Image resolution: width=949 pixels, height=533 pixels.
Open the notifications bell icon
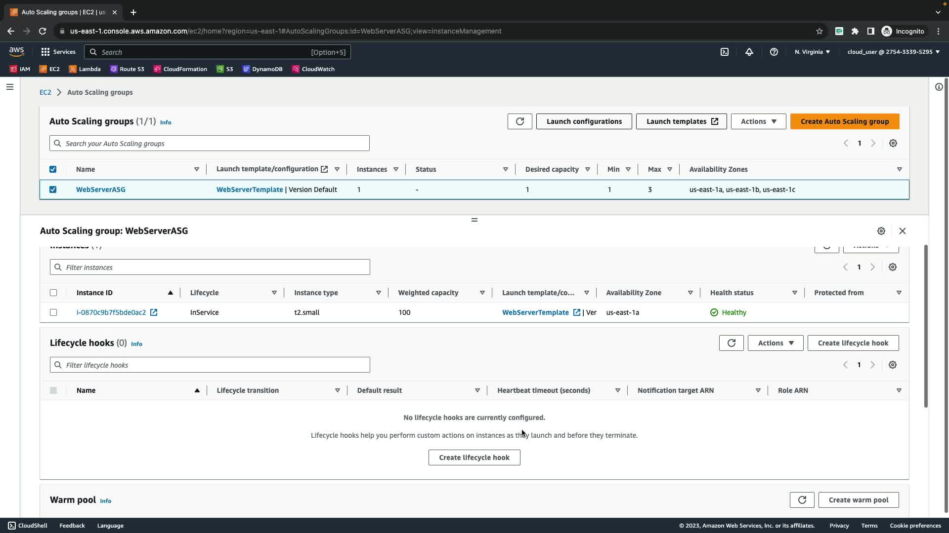[x=749, y=52]
